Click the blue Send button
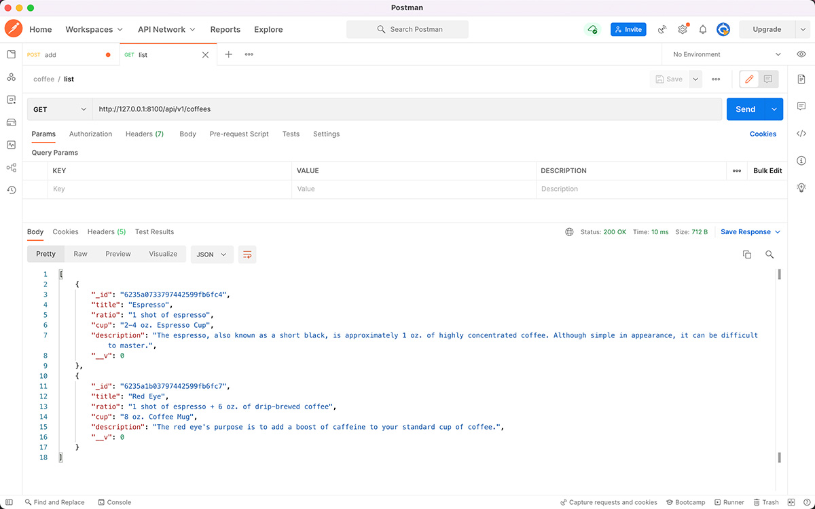Image resolution: width=815 pixels, height=509 pixels. 745,109
